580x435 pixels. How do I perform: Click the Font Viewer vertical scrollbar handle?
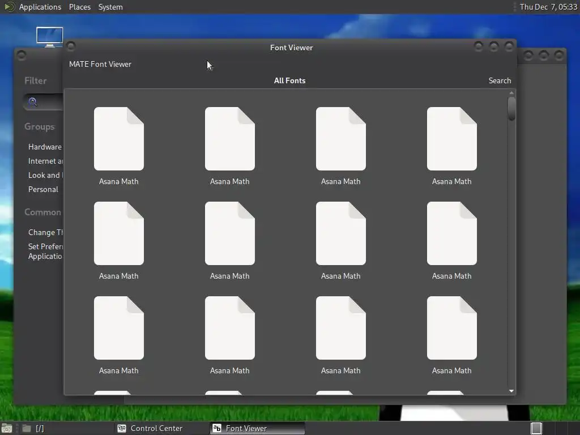[511, 109]
